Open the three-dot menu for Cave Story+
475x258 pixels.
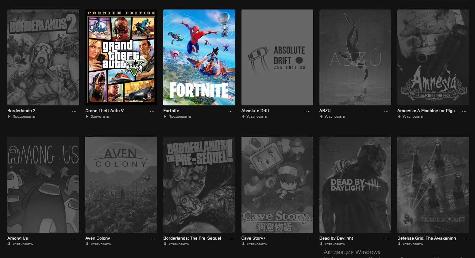click(x=308, y=239)
